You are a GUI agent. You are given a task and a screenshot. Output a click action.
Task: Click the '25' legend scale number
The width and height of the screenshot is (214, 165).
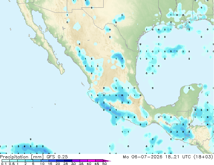tap(65, 164)
